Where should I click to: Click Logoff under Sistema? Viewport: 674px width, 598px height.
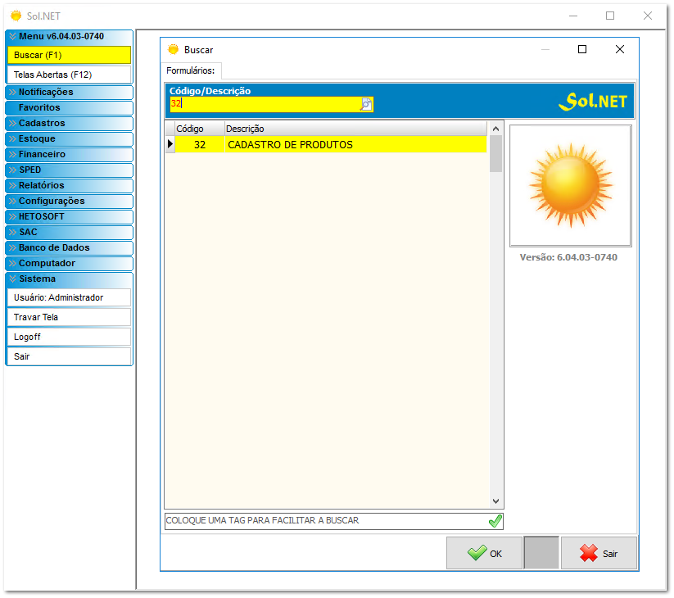pyautogui.click(x=69, y=336)
